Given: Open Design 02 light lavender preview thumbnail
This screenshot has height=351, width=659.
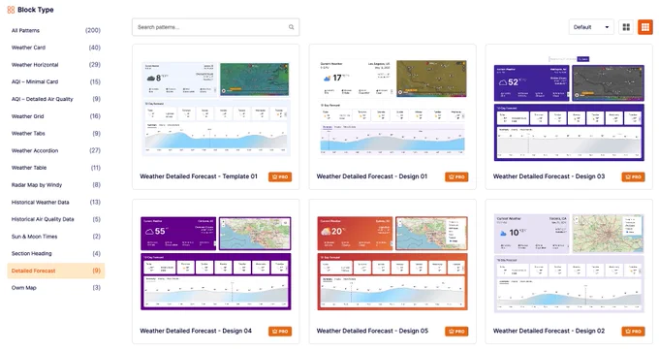Looking at the screenshot, I should pyautogui.click(x=569, y=264).
